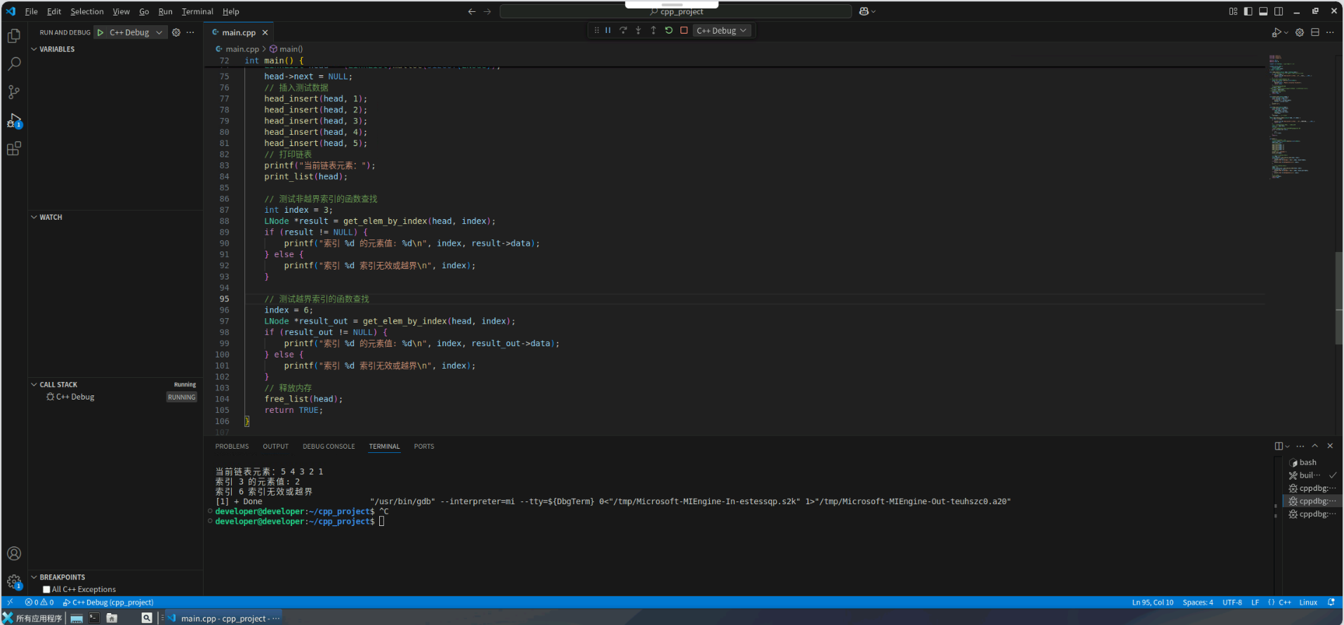Open debug toolbar C++ Debug session dropdown

tap(722, 30)
